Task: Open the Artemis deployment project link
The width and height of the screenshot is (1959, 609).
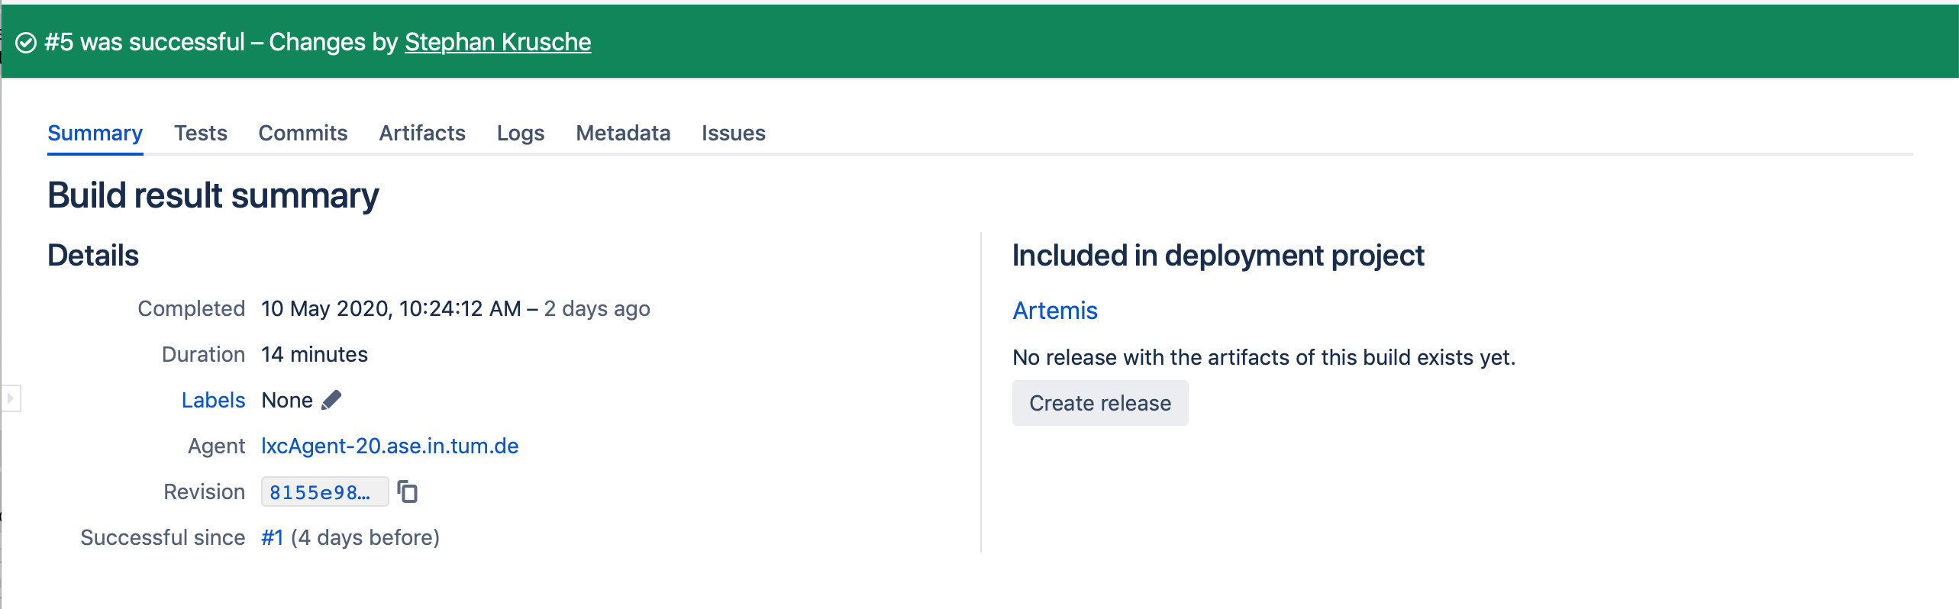Action: pos(1055,311)
